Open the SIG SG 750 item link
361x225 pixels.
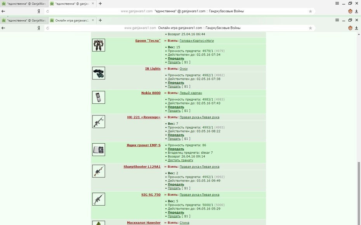click(151, 195)
